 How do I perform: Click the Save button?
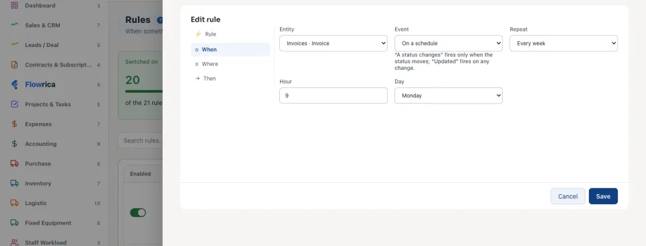click(603, 196)
